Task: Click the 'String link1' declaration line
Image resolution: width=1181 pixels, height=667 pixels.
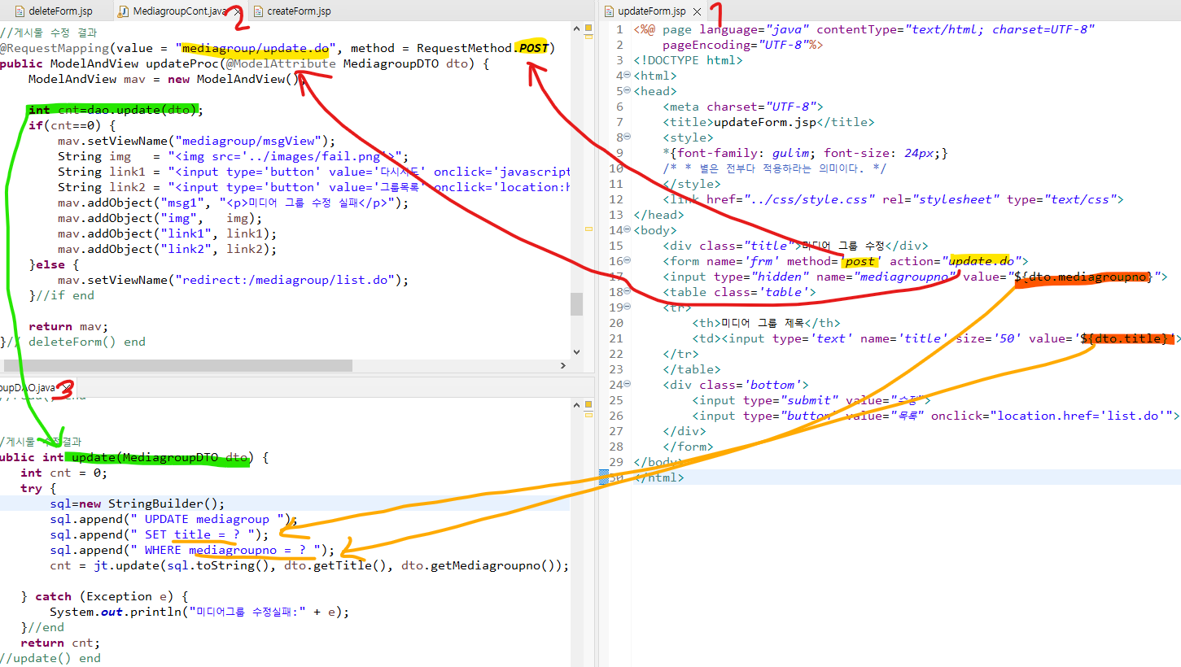Action: (x=314, y=172)
